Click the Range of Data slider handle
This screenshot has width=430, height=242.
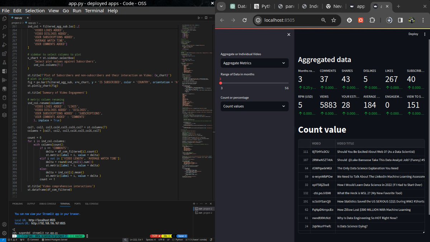click(x=221, y=83)
